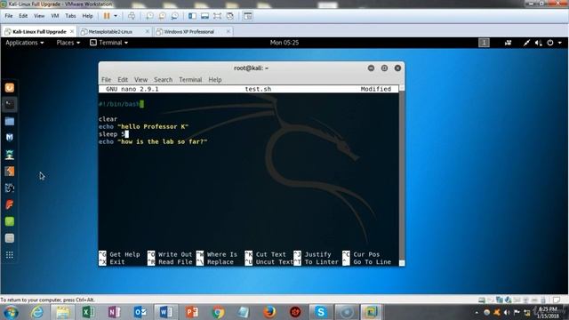Viewport: 569px width, 320px height.
Task: Click the 'how is the lab so far?' line
Action: [x=153, y=141]
